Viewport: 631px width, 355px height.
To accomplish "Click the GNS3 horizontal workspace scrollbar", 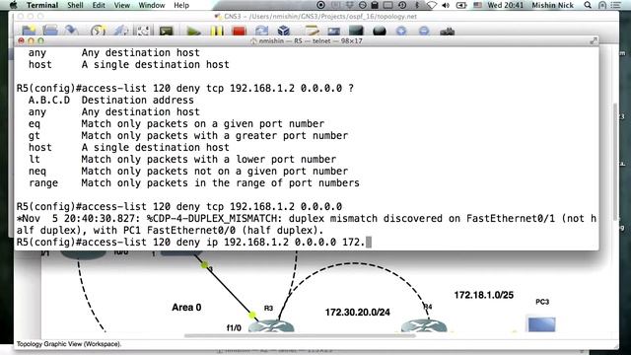I will (300, 335).
